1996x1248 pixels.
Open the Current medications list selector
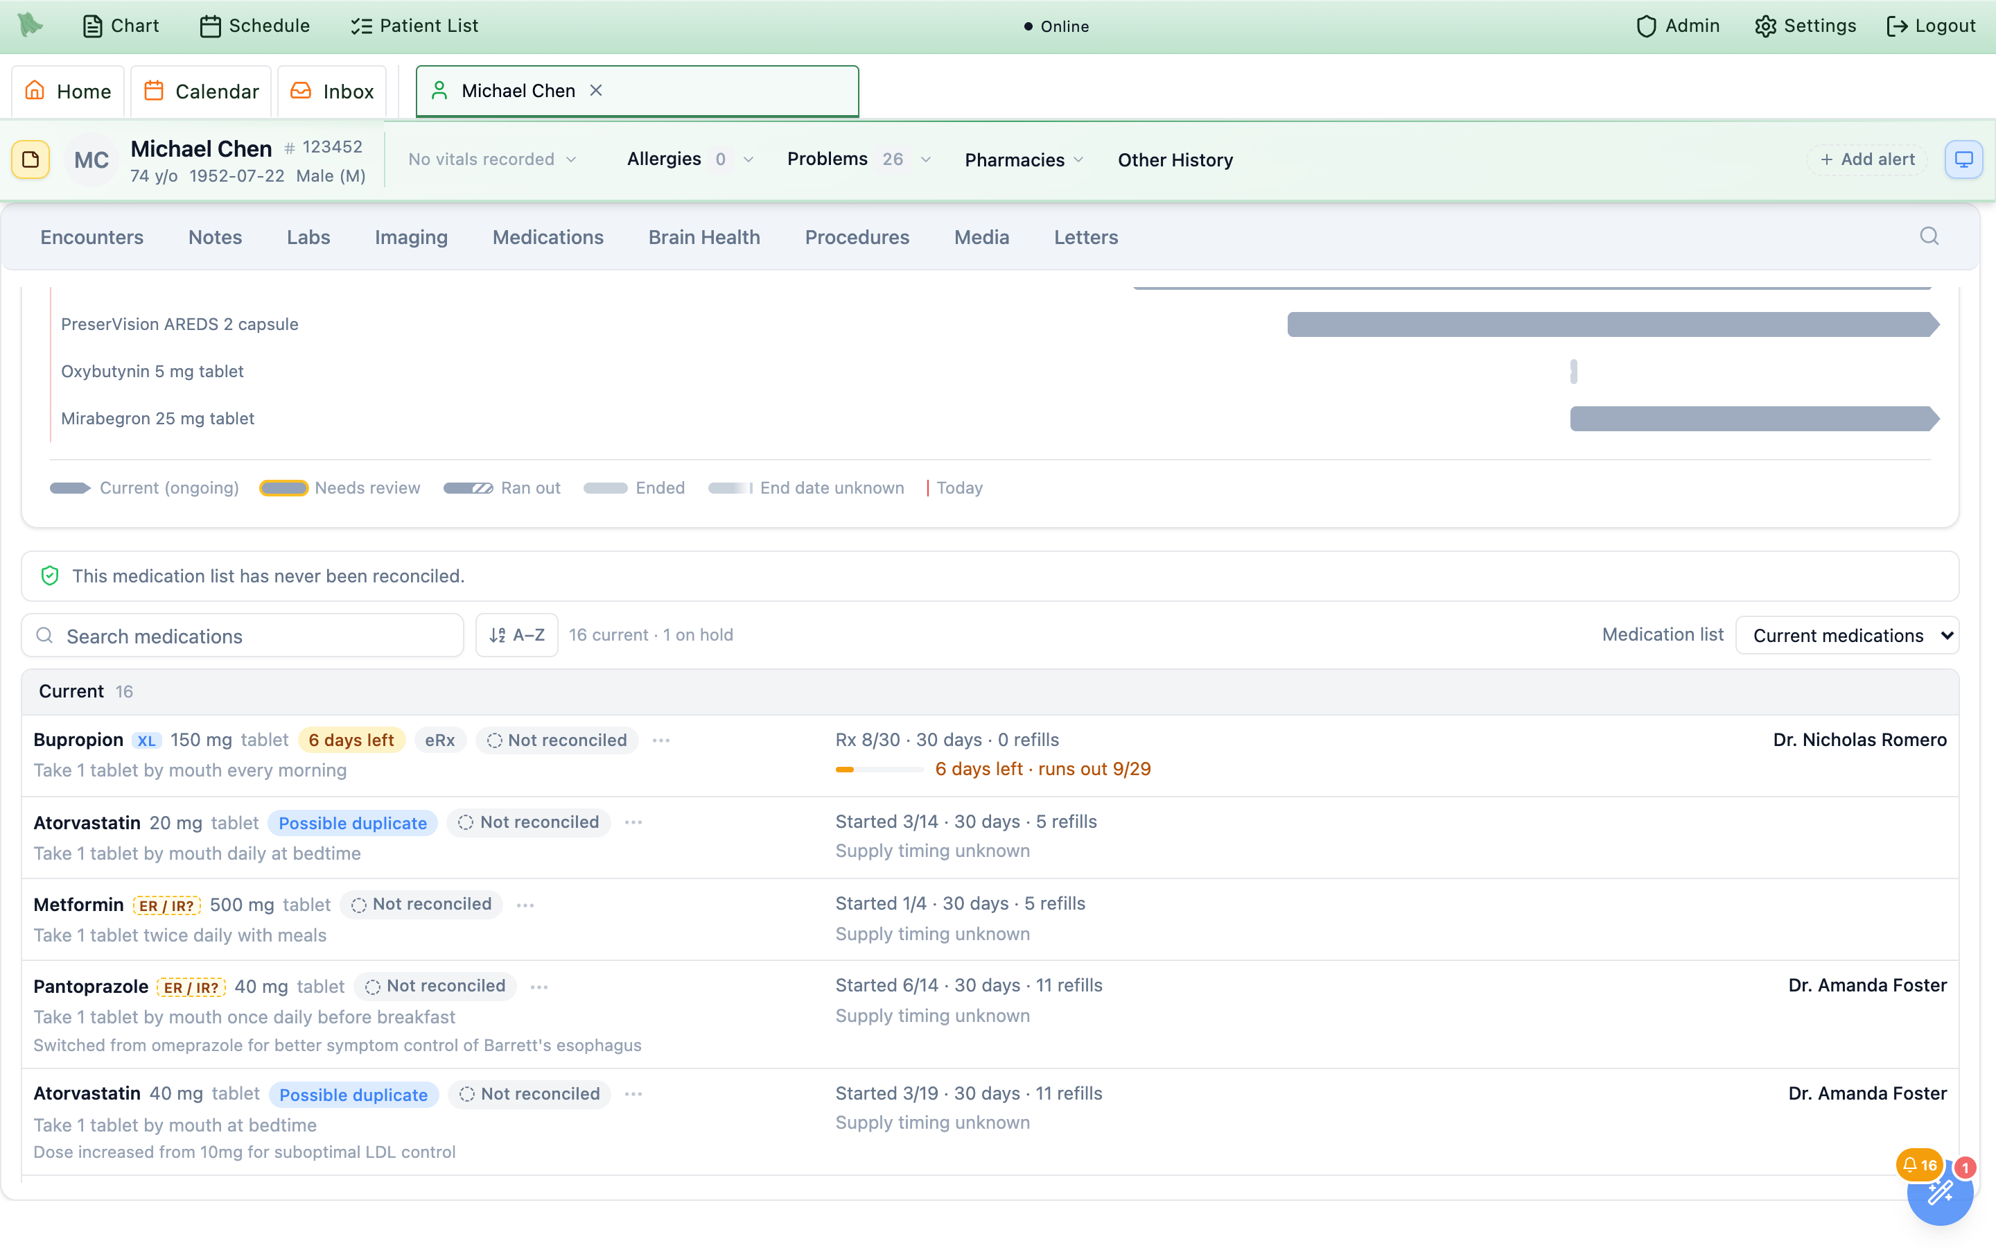(x=1848, y=636)
